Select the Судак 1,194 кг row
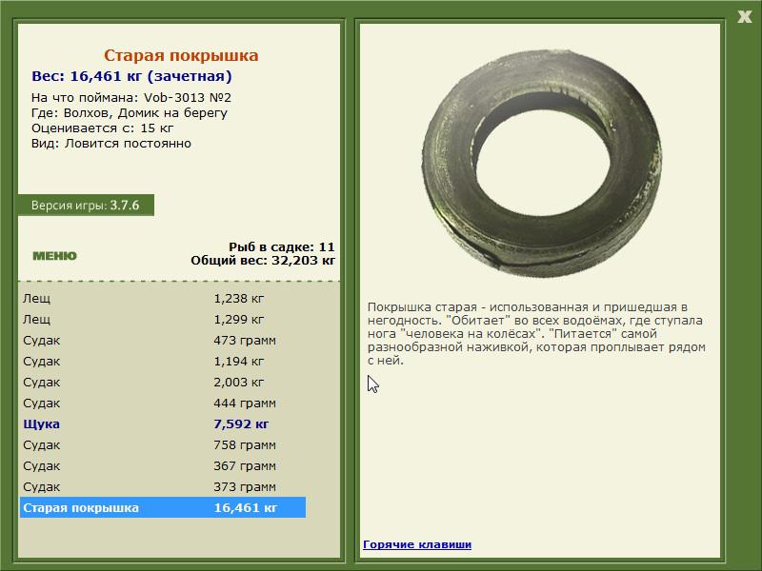 [x=163, y=361]
